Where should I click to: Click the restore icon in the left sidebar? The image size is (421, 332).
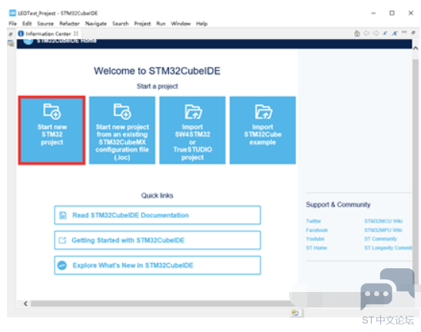coord(11,34)
